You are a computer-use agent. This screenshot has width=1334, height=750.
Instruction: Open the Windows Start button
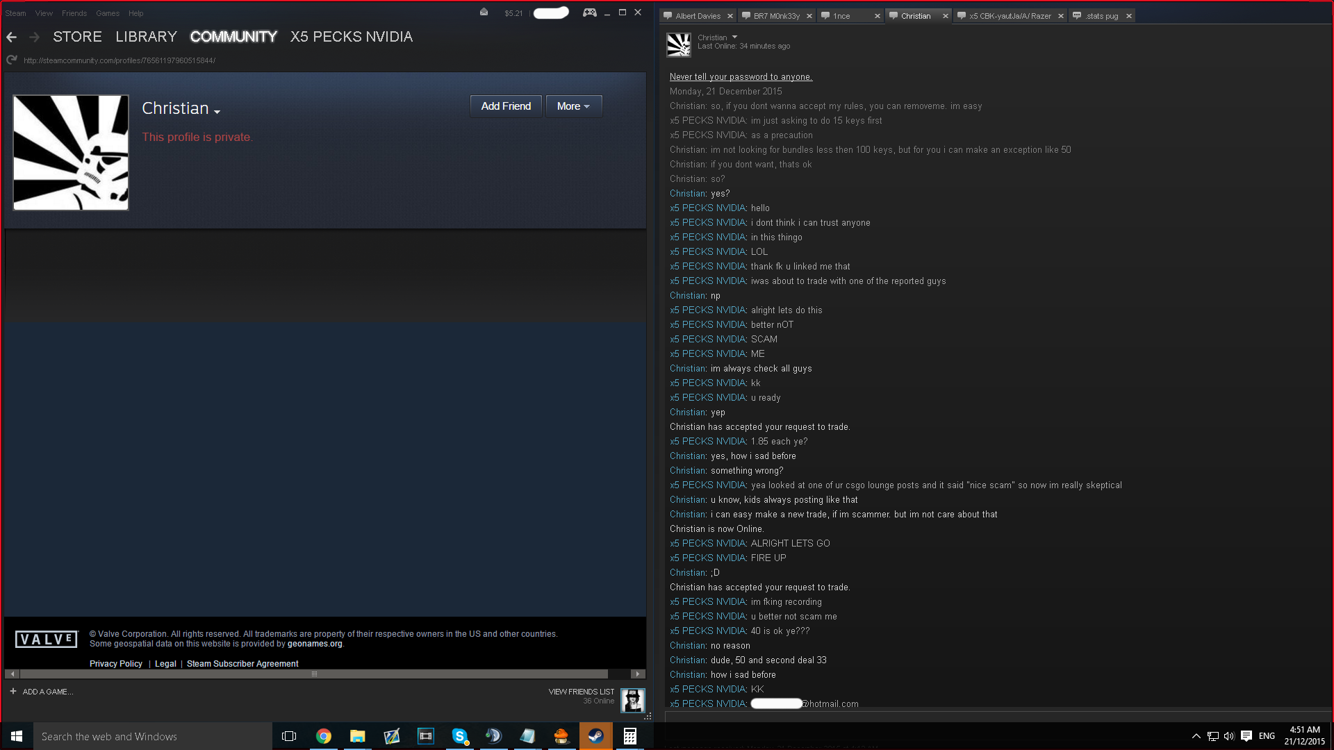tap(17, 736)
